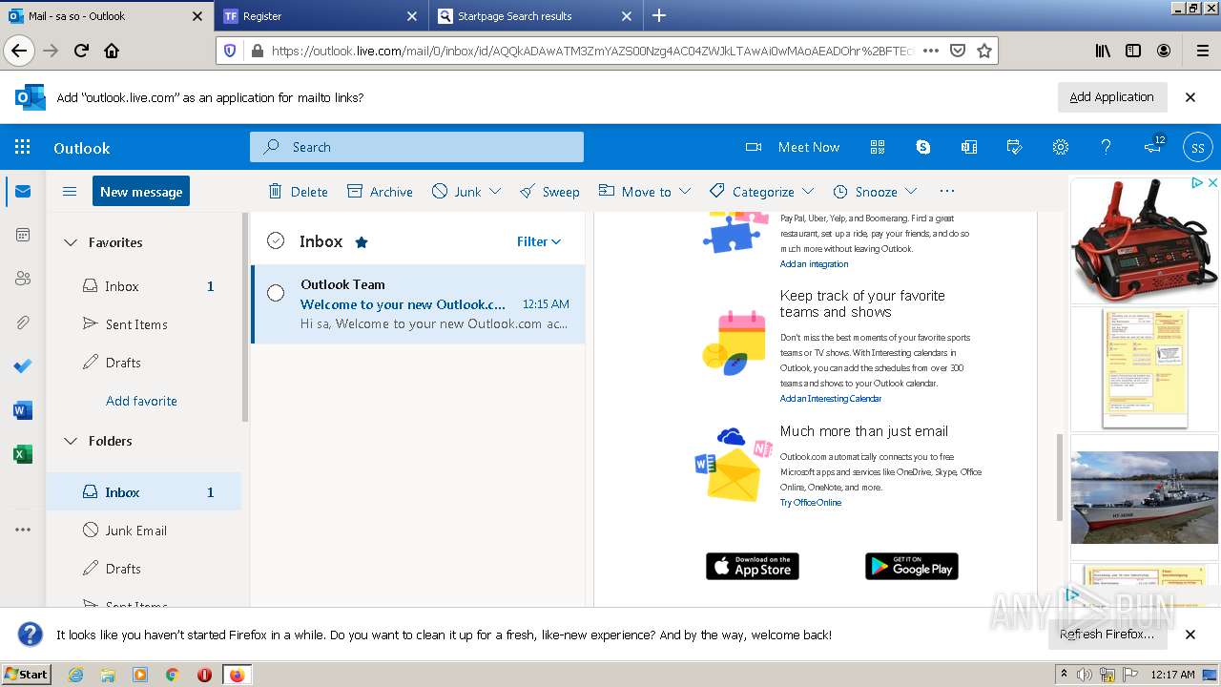The height and width of the screenshot is (687, 1221).
Task: Open Inbox under Favorites
Action: 144,286
